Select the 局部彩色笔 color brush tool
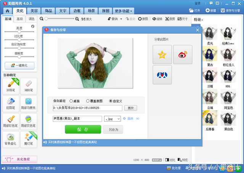The image size is (244, 173). (11, 122)
